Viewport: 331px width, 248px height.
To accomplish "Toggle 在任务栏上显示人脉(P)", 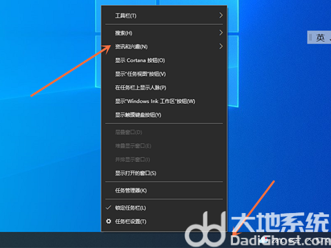I will coord(164,88).
